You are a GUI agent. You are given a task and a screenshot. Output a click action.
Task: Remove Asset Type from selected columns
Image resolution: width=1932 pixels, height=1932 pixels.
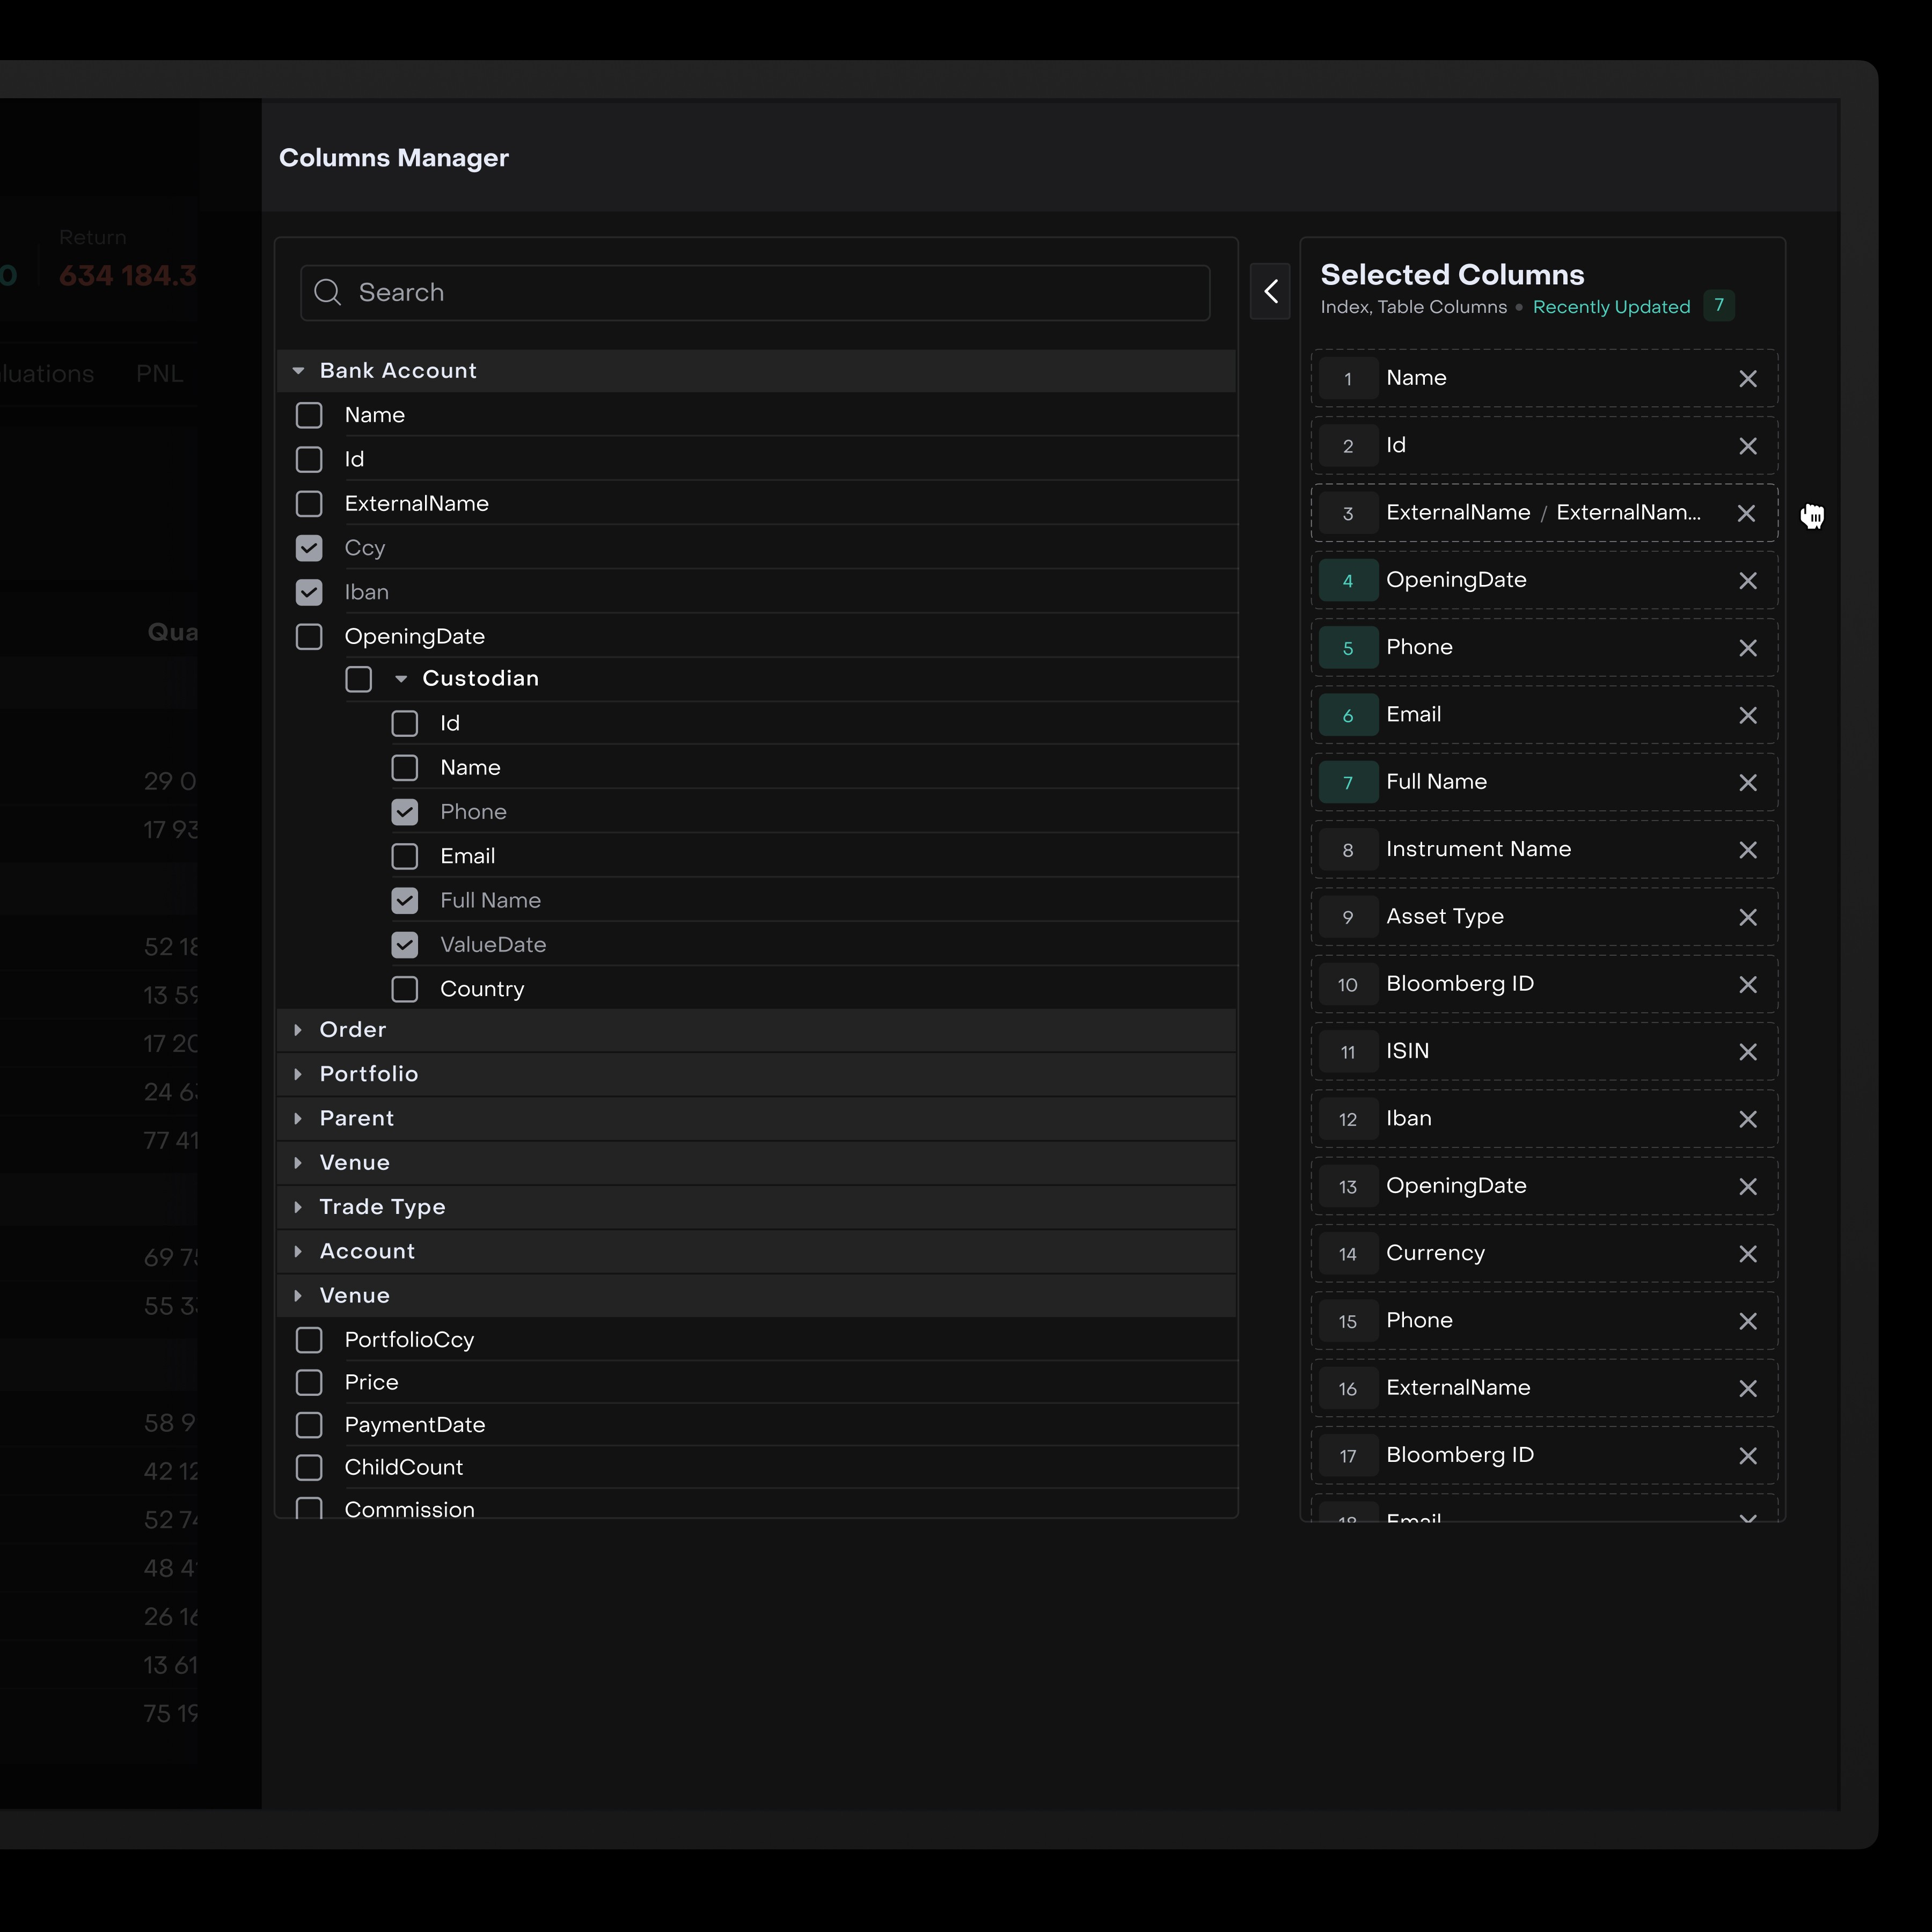1747,917
